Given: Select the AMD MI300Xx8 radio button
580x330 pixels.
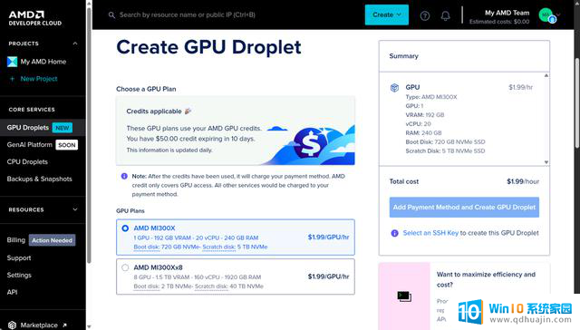Looking at the screenshot, I should tap(125, 267).
